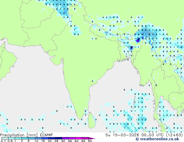Viewport: 184px width, 142px height.
Task: Click the '50' legend scale label
Action: (90, 141)
